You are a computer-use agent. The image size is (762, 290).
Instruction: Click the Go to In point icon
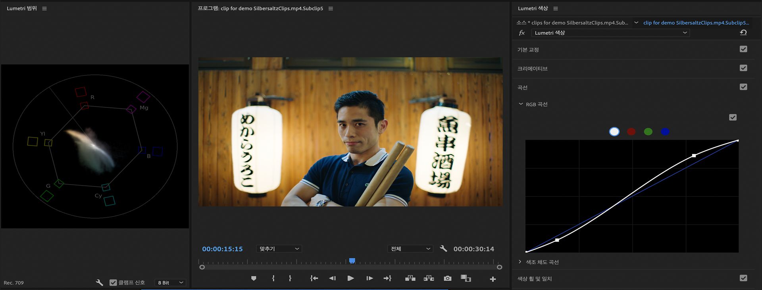tap(314, 278)
